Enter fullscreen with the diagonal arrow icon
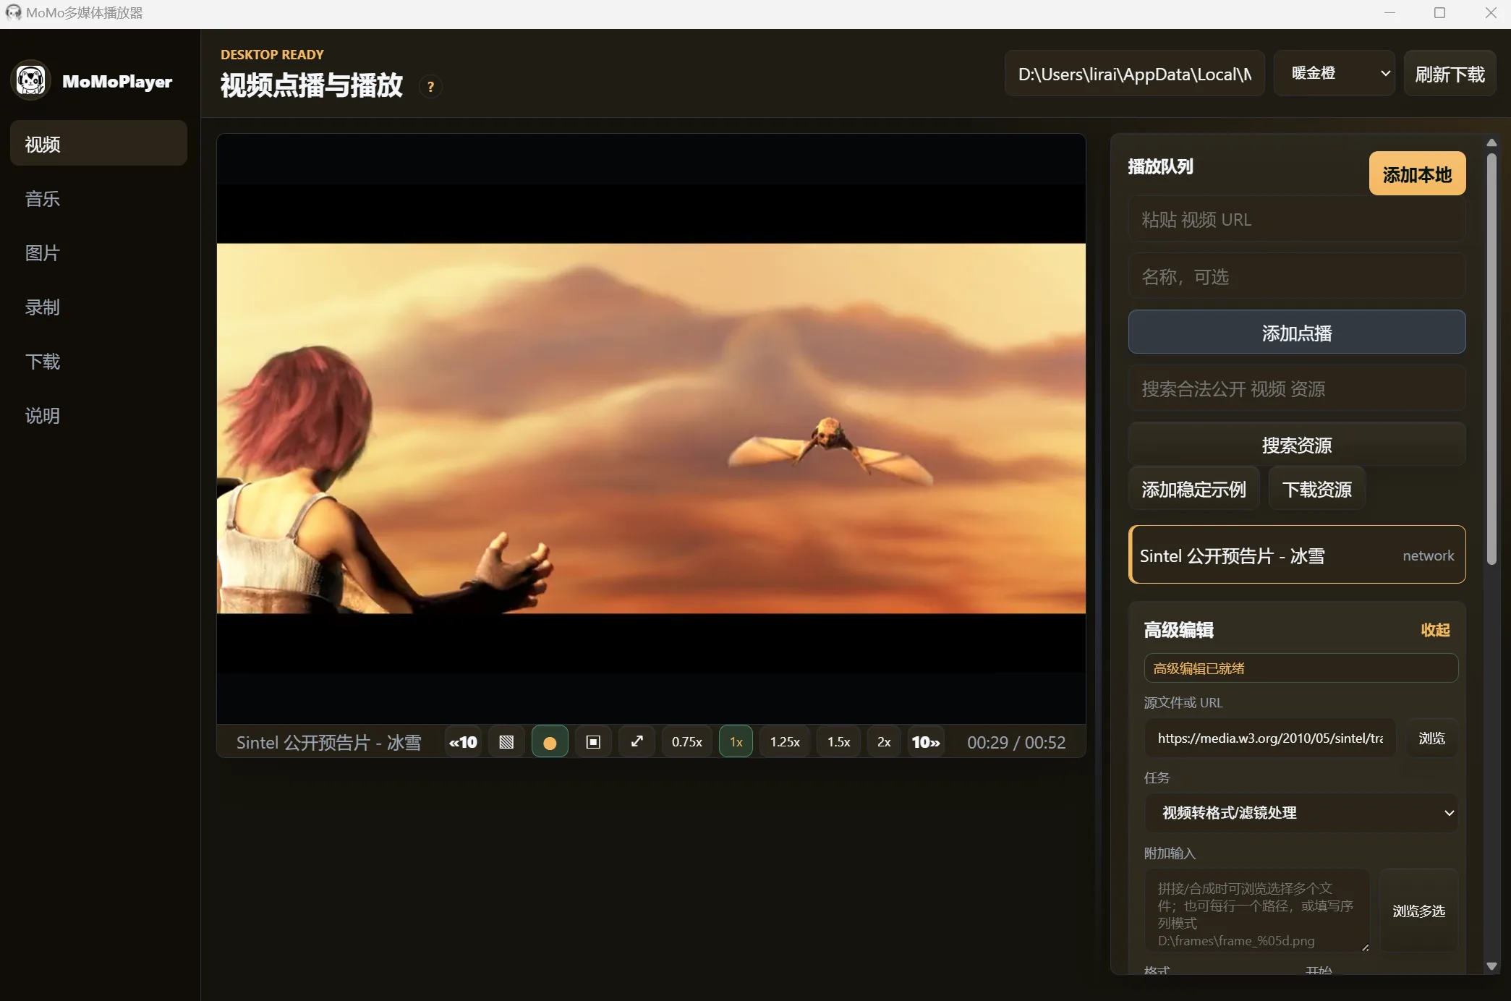 tap(637, 742)
